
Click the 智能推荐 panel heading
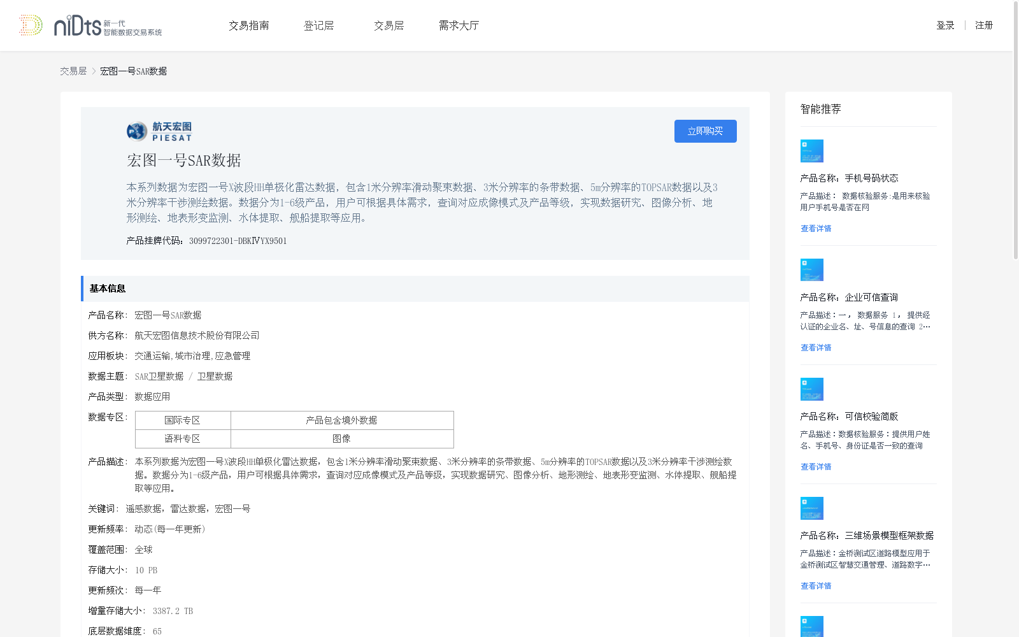tap(820, 109)
